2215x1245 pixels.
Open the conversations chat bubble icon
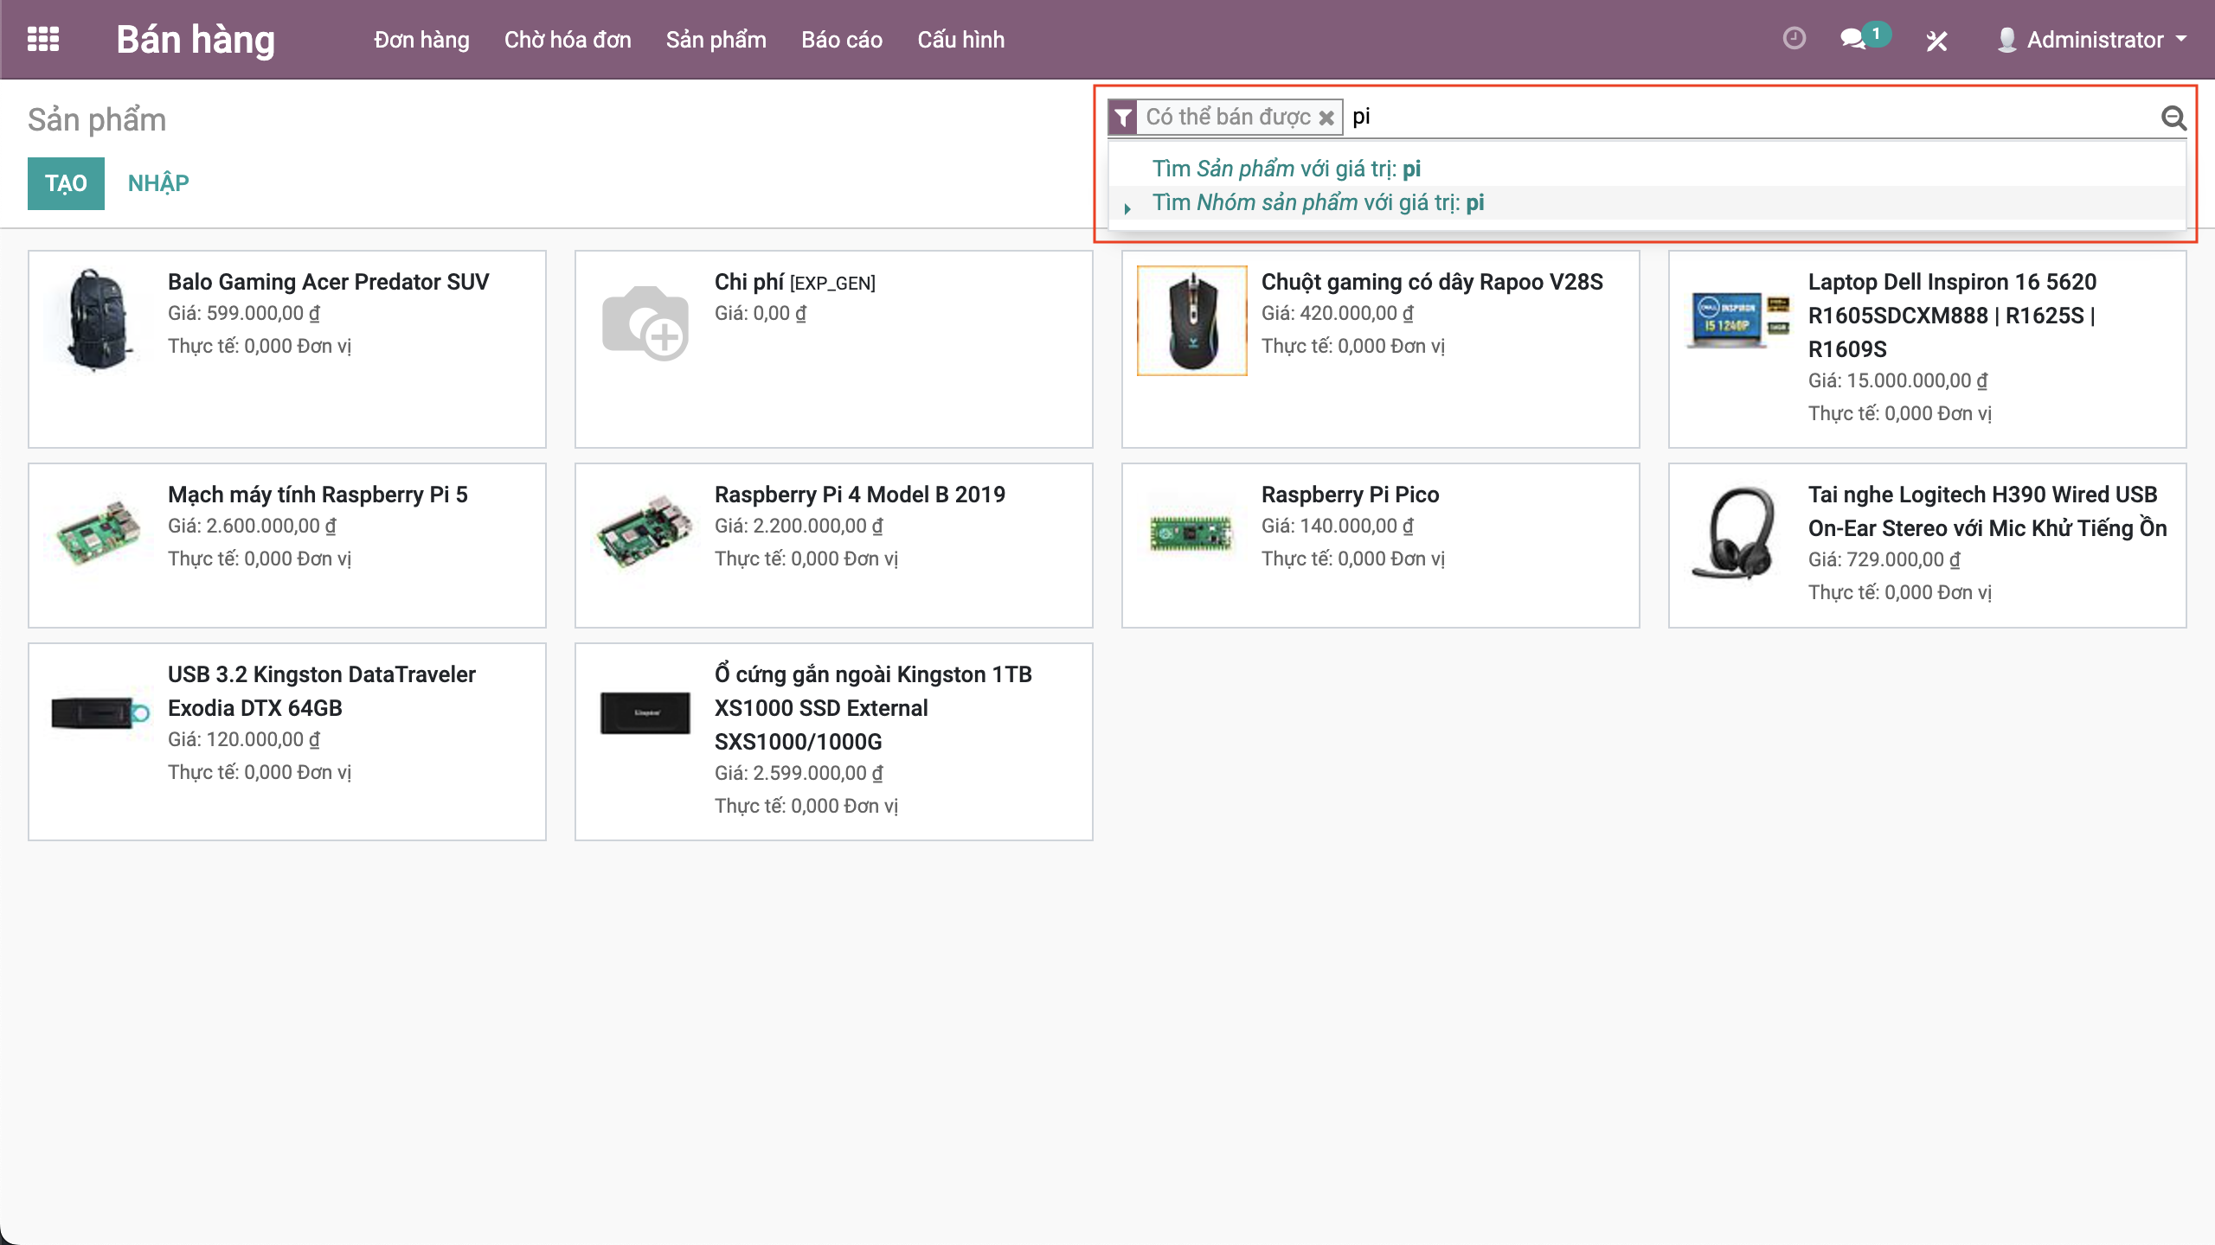(1852, 39)
